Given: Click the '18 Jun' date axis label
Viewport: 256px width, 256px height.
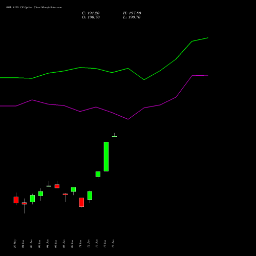Looking at the screenshot, I should point(113,244).
